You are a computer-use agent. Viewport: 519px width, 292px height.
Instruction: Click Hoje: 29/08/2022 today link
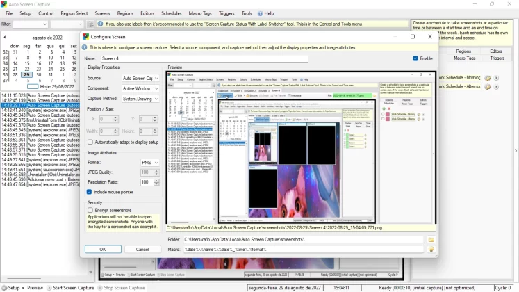tap(51, 86)
